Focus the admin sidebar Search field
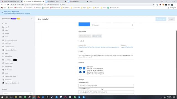The height and width of the screenshot is (99, 177). [x=18, y=94]
